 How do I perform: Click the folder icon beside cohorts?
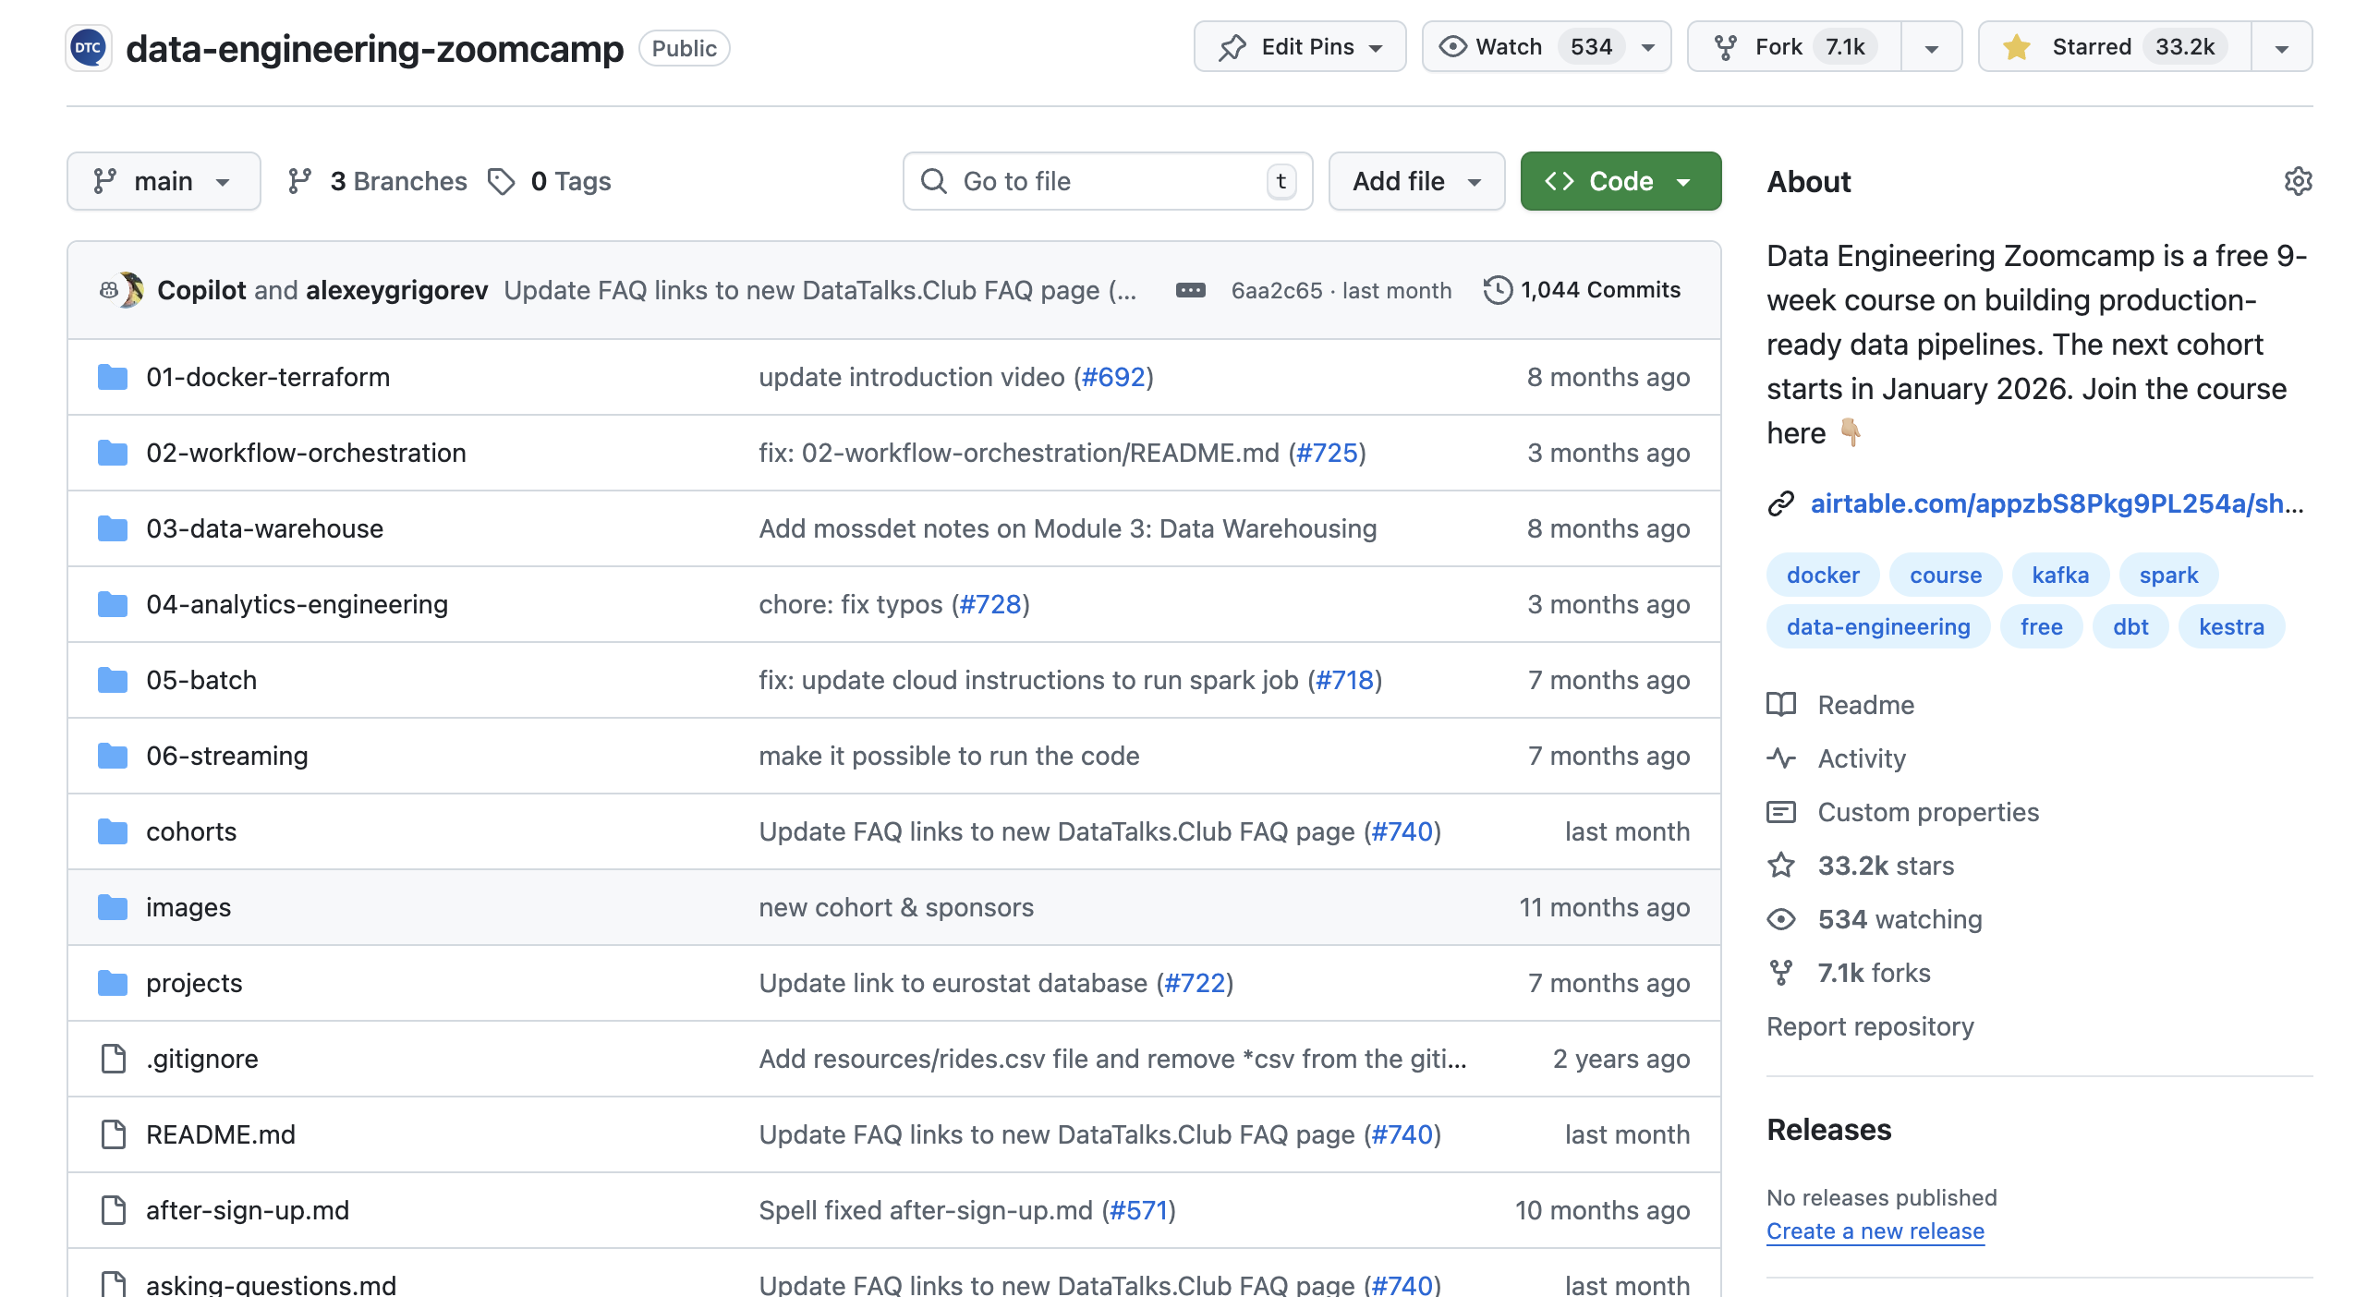pos(112,830)
